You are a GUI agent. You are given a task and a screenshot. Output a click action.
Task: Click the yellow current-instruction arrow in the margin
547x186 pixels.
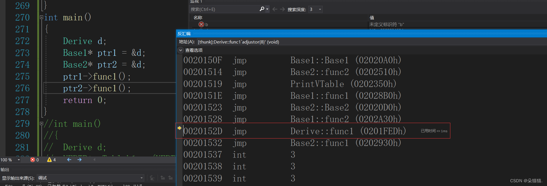point(180,128)
